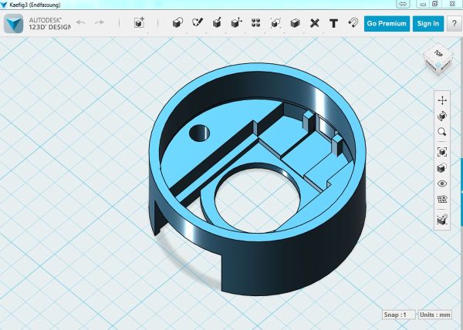Open the Units mm setting
The height and width of the screenshot is (330, 463).
tap(435, 315)
